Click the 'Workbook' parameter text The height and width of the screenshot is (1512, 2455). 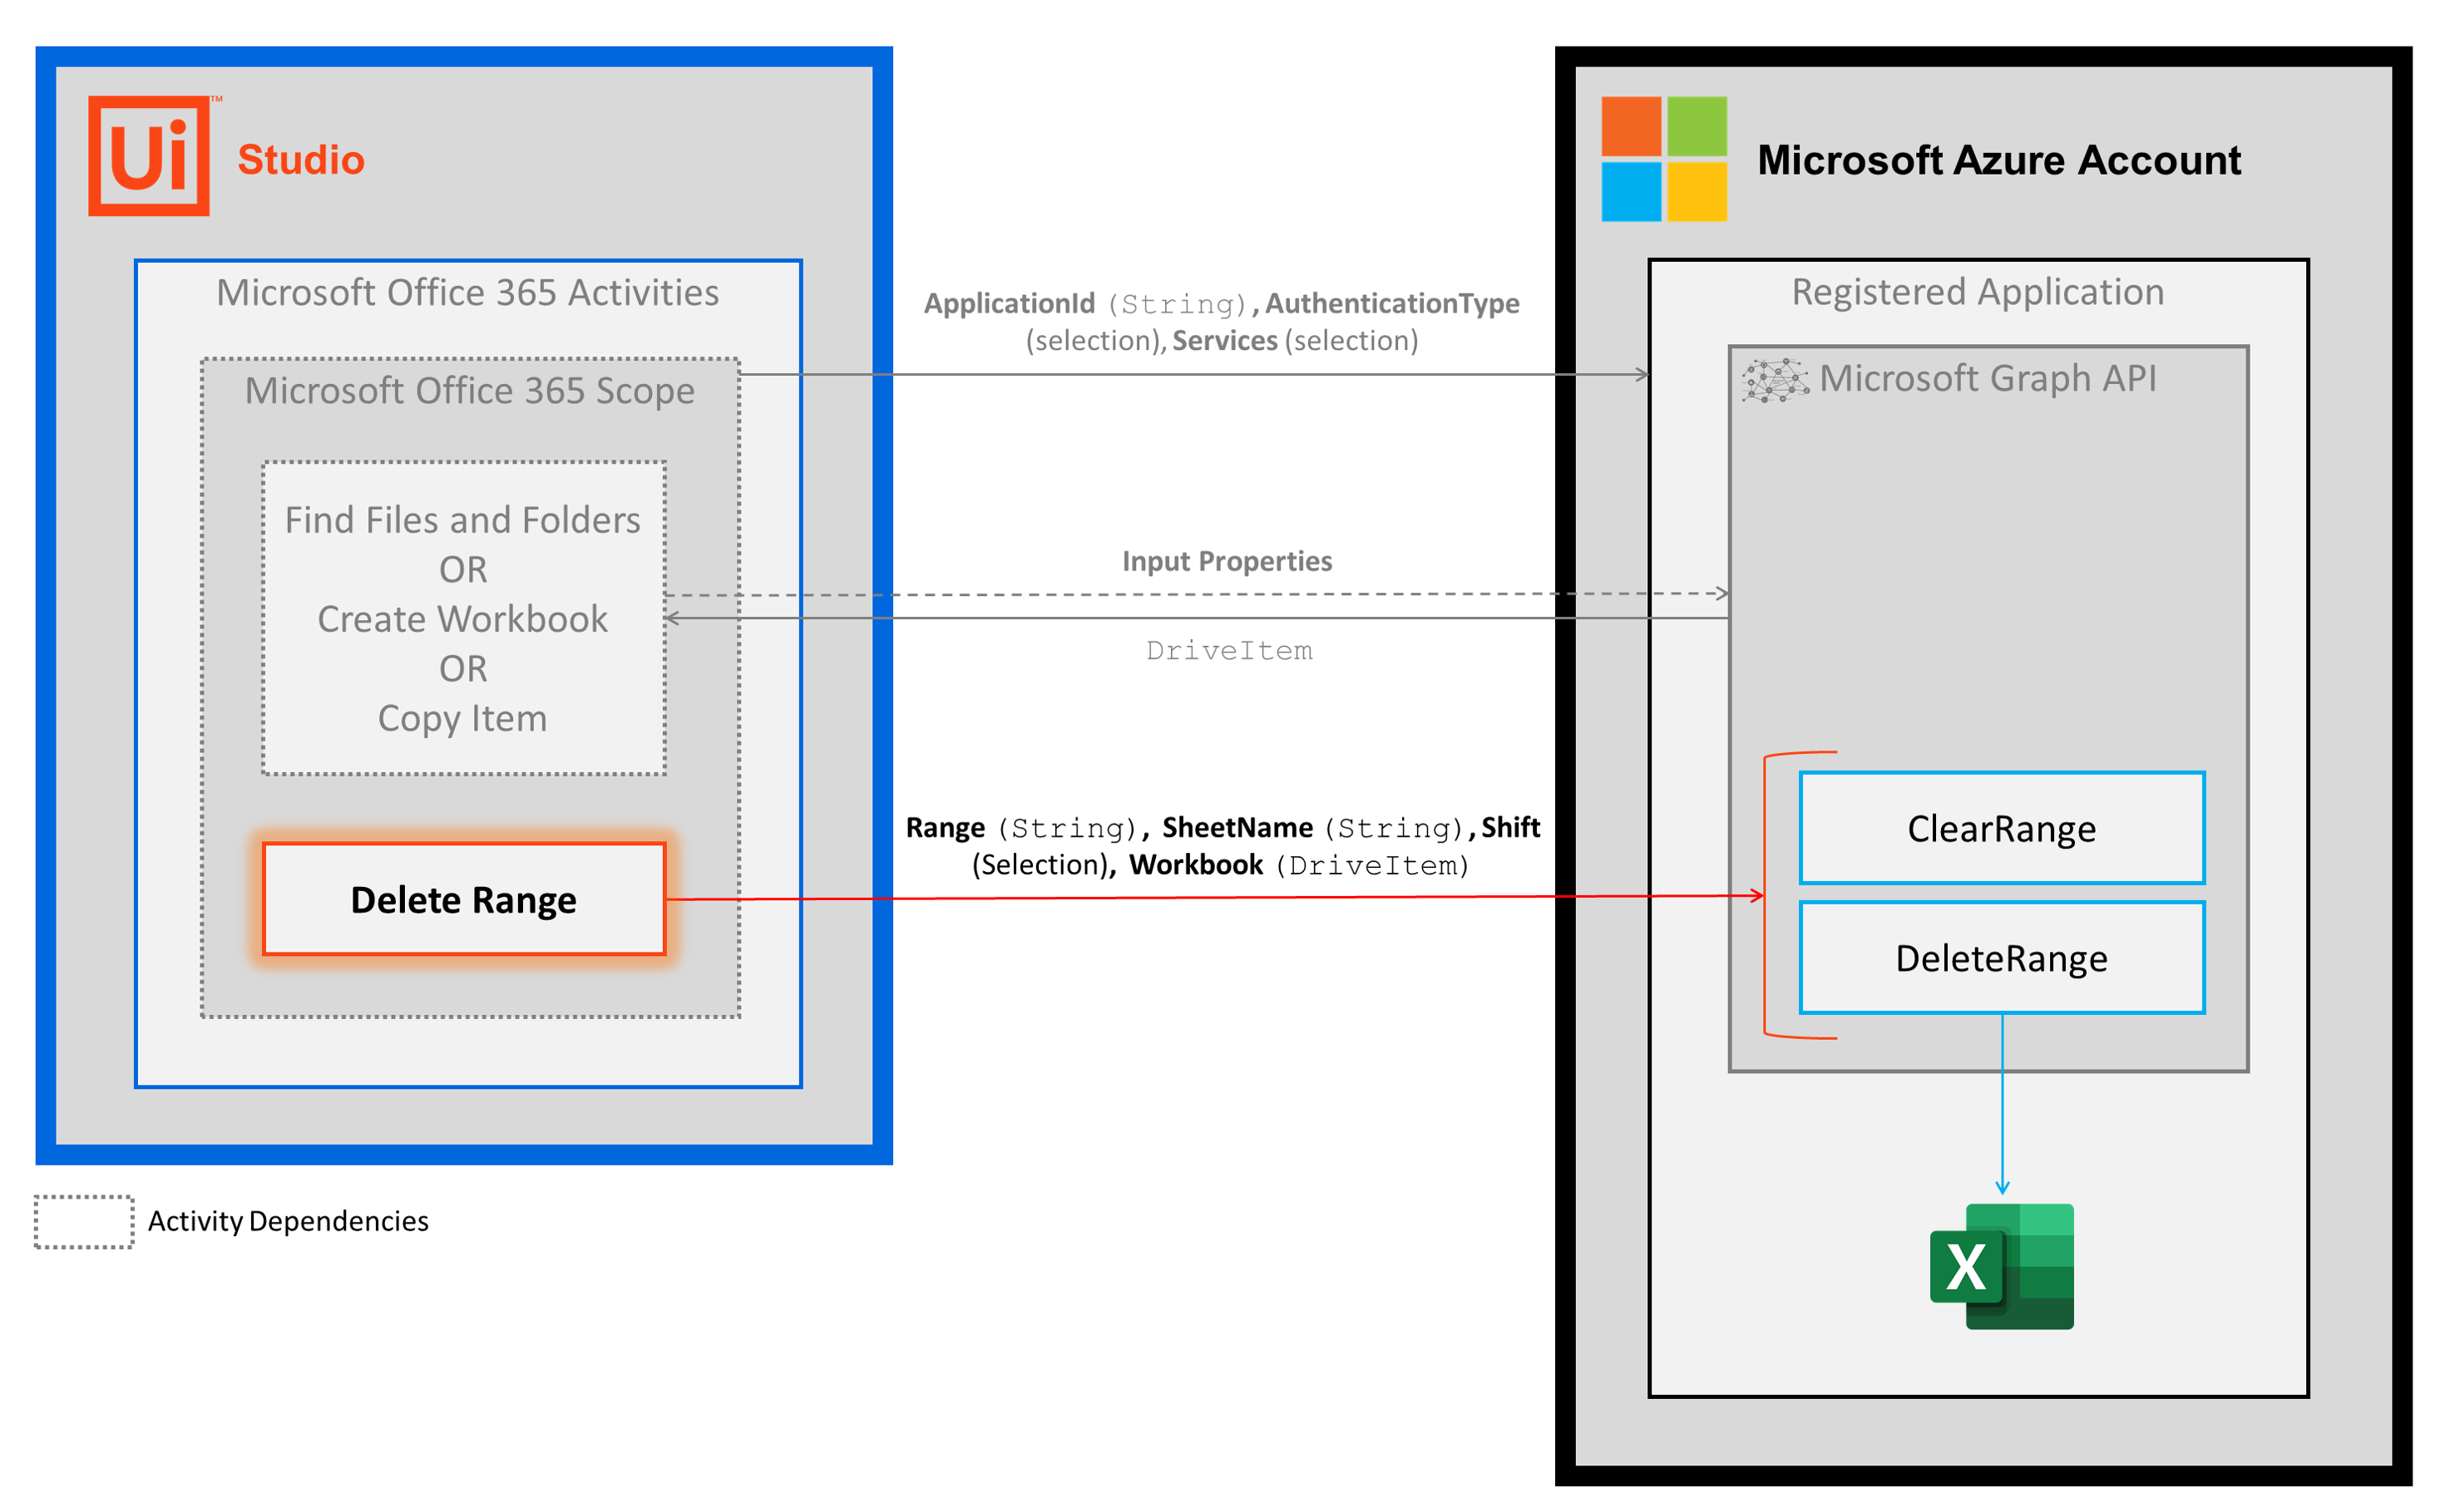point(1197,865)
